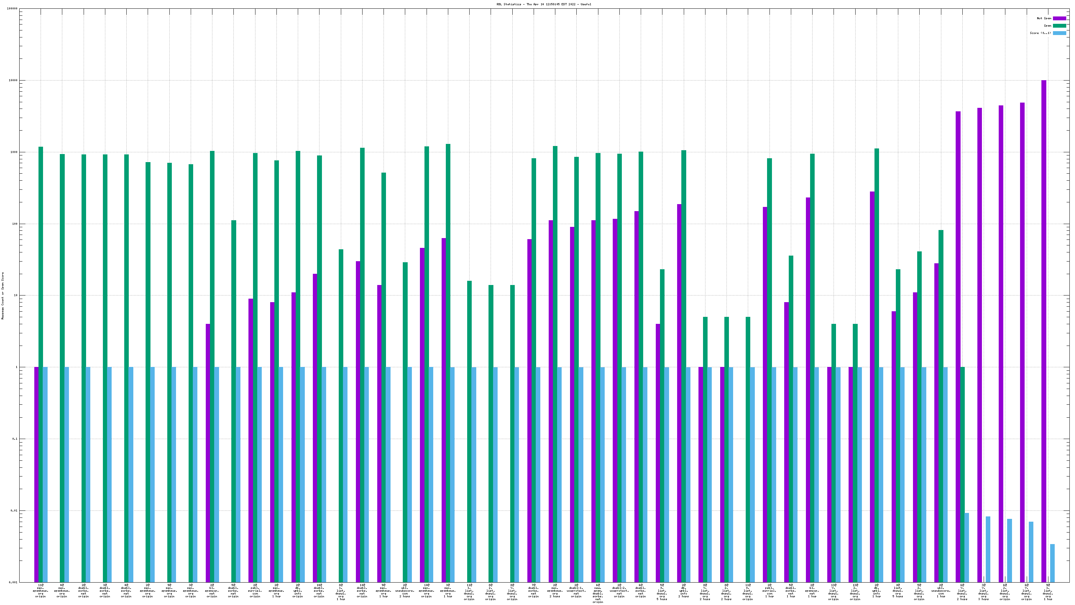Click the 'Message Count or Spam Score' axis title
The width and height of the screenshot is (1075, 605).
pos(2,295)
